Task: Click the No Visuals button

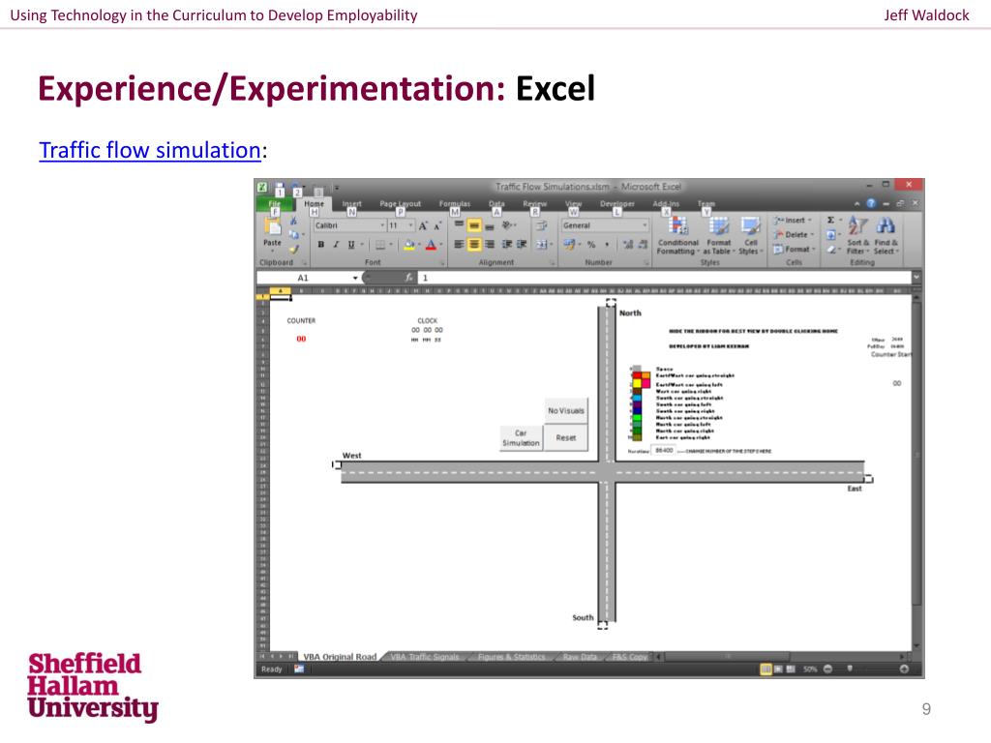Action: 566,410
